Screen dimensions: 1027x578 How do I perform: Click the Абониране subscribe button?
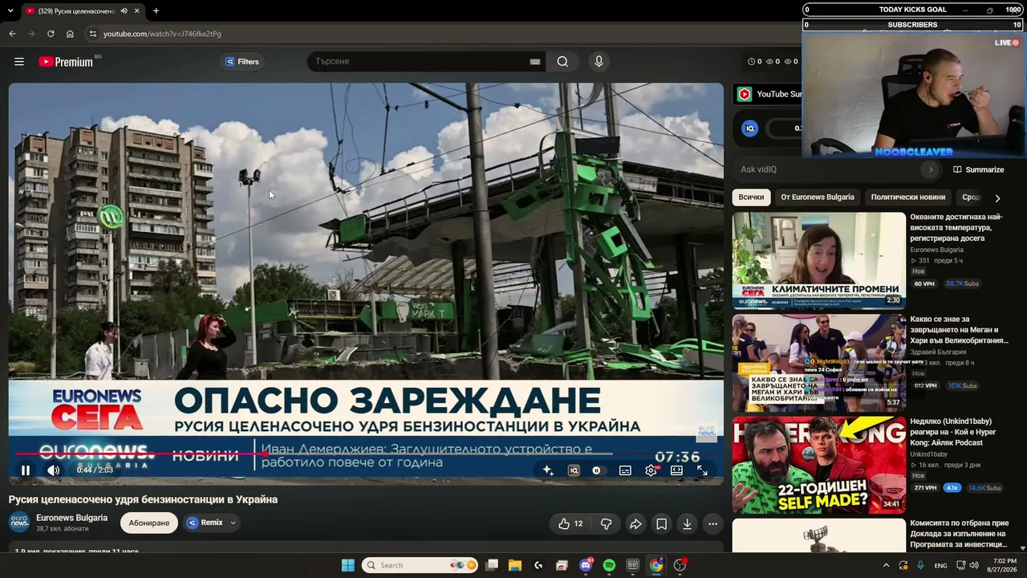pos(149,523)
